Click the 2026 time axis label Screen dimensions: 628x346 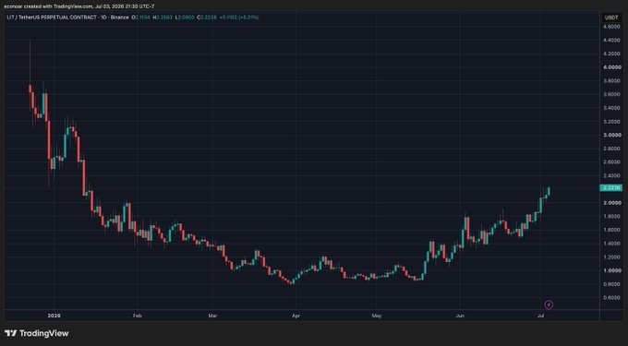[x=54, y=316]
